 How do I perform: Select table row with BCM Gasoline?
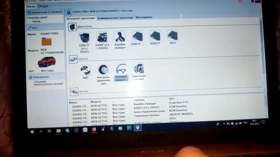pos(132,112)
